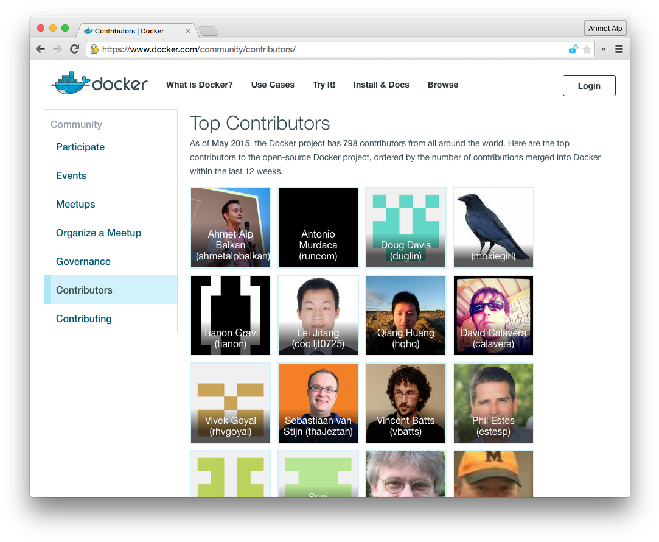This screenshot has width=659, height=542.
Task: Open the Chrome hamburger menu
Action: pos(619,49)
